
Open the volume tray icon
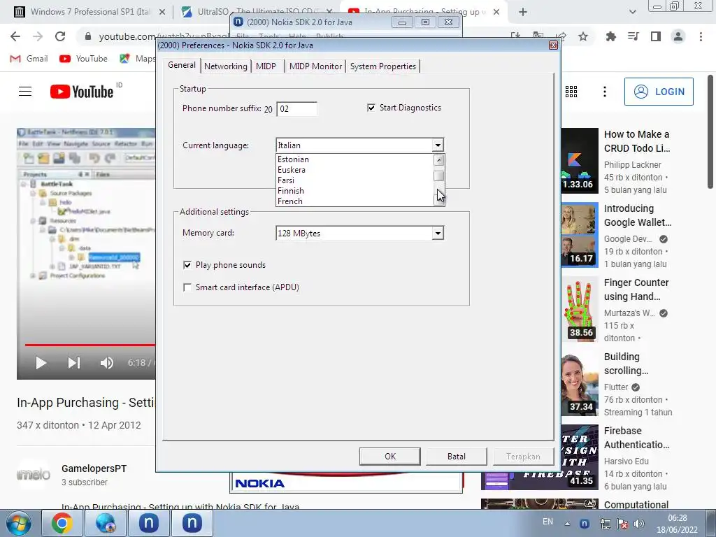pos(639,524)
